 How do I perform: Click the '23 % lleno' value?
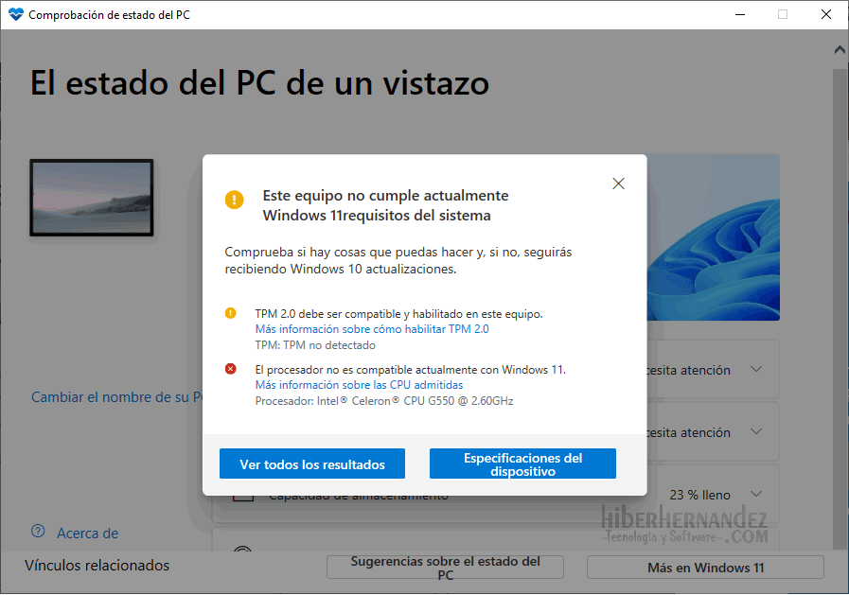tap(699, 495)
